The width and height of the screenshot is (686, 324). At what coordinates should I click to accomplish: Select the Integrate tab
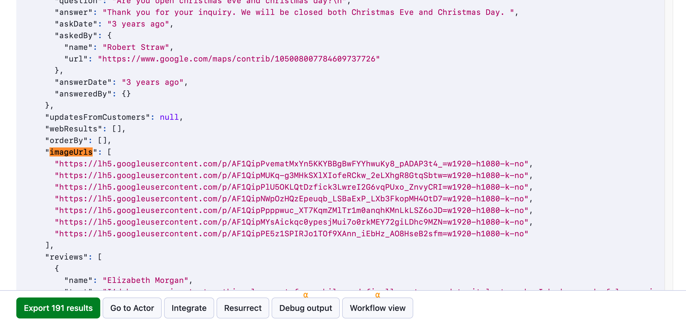[x=189, y=308]
